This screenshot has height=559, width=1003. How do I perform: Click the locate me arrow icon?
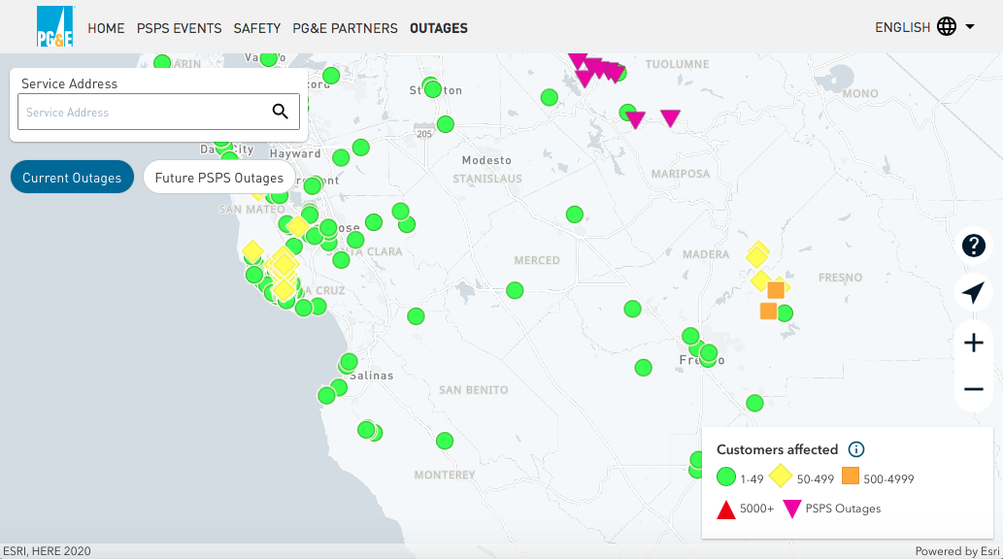(973, 293)
